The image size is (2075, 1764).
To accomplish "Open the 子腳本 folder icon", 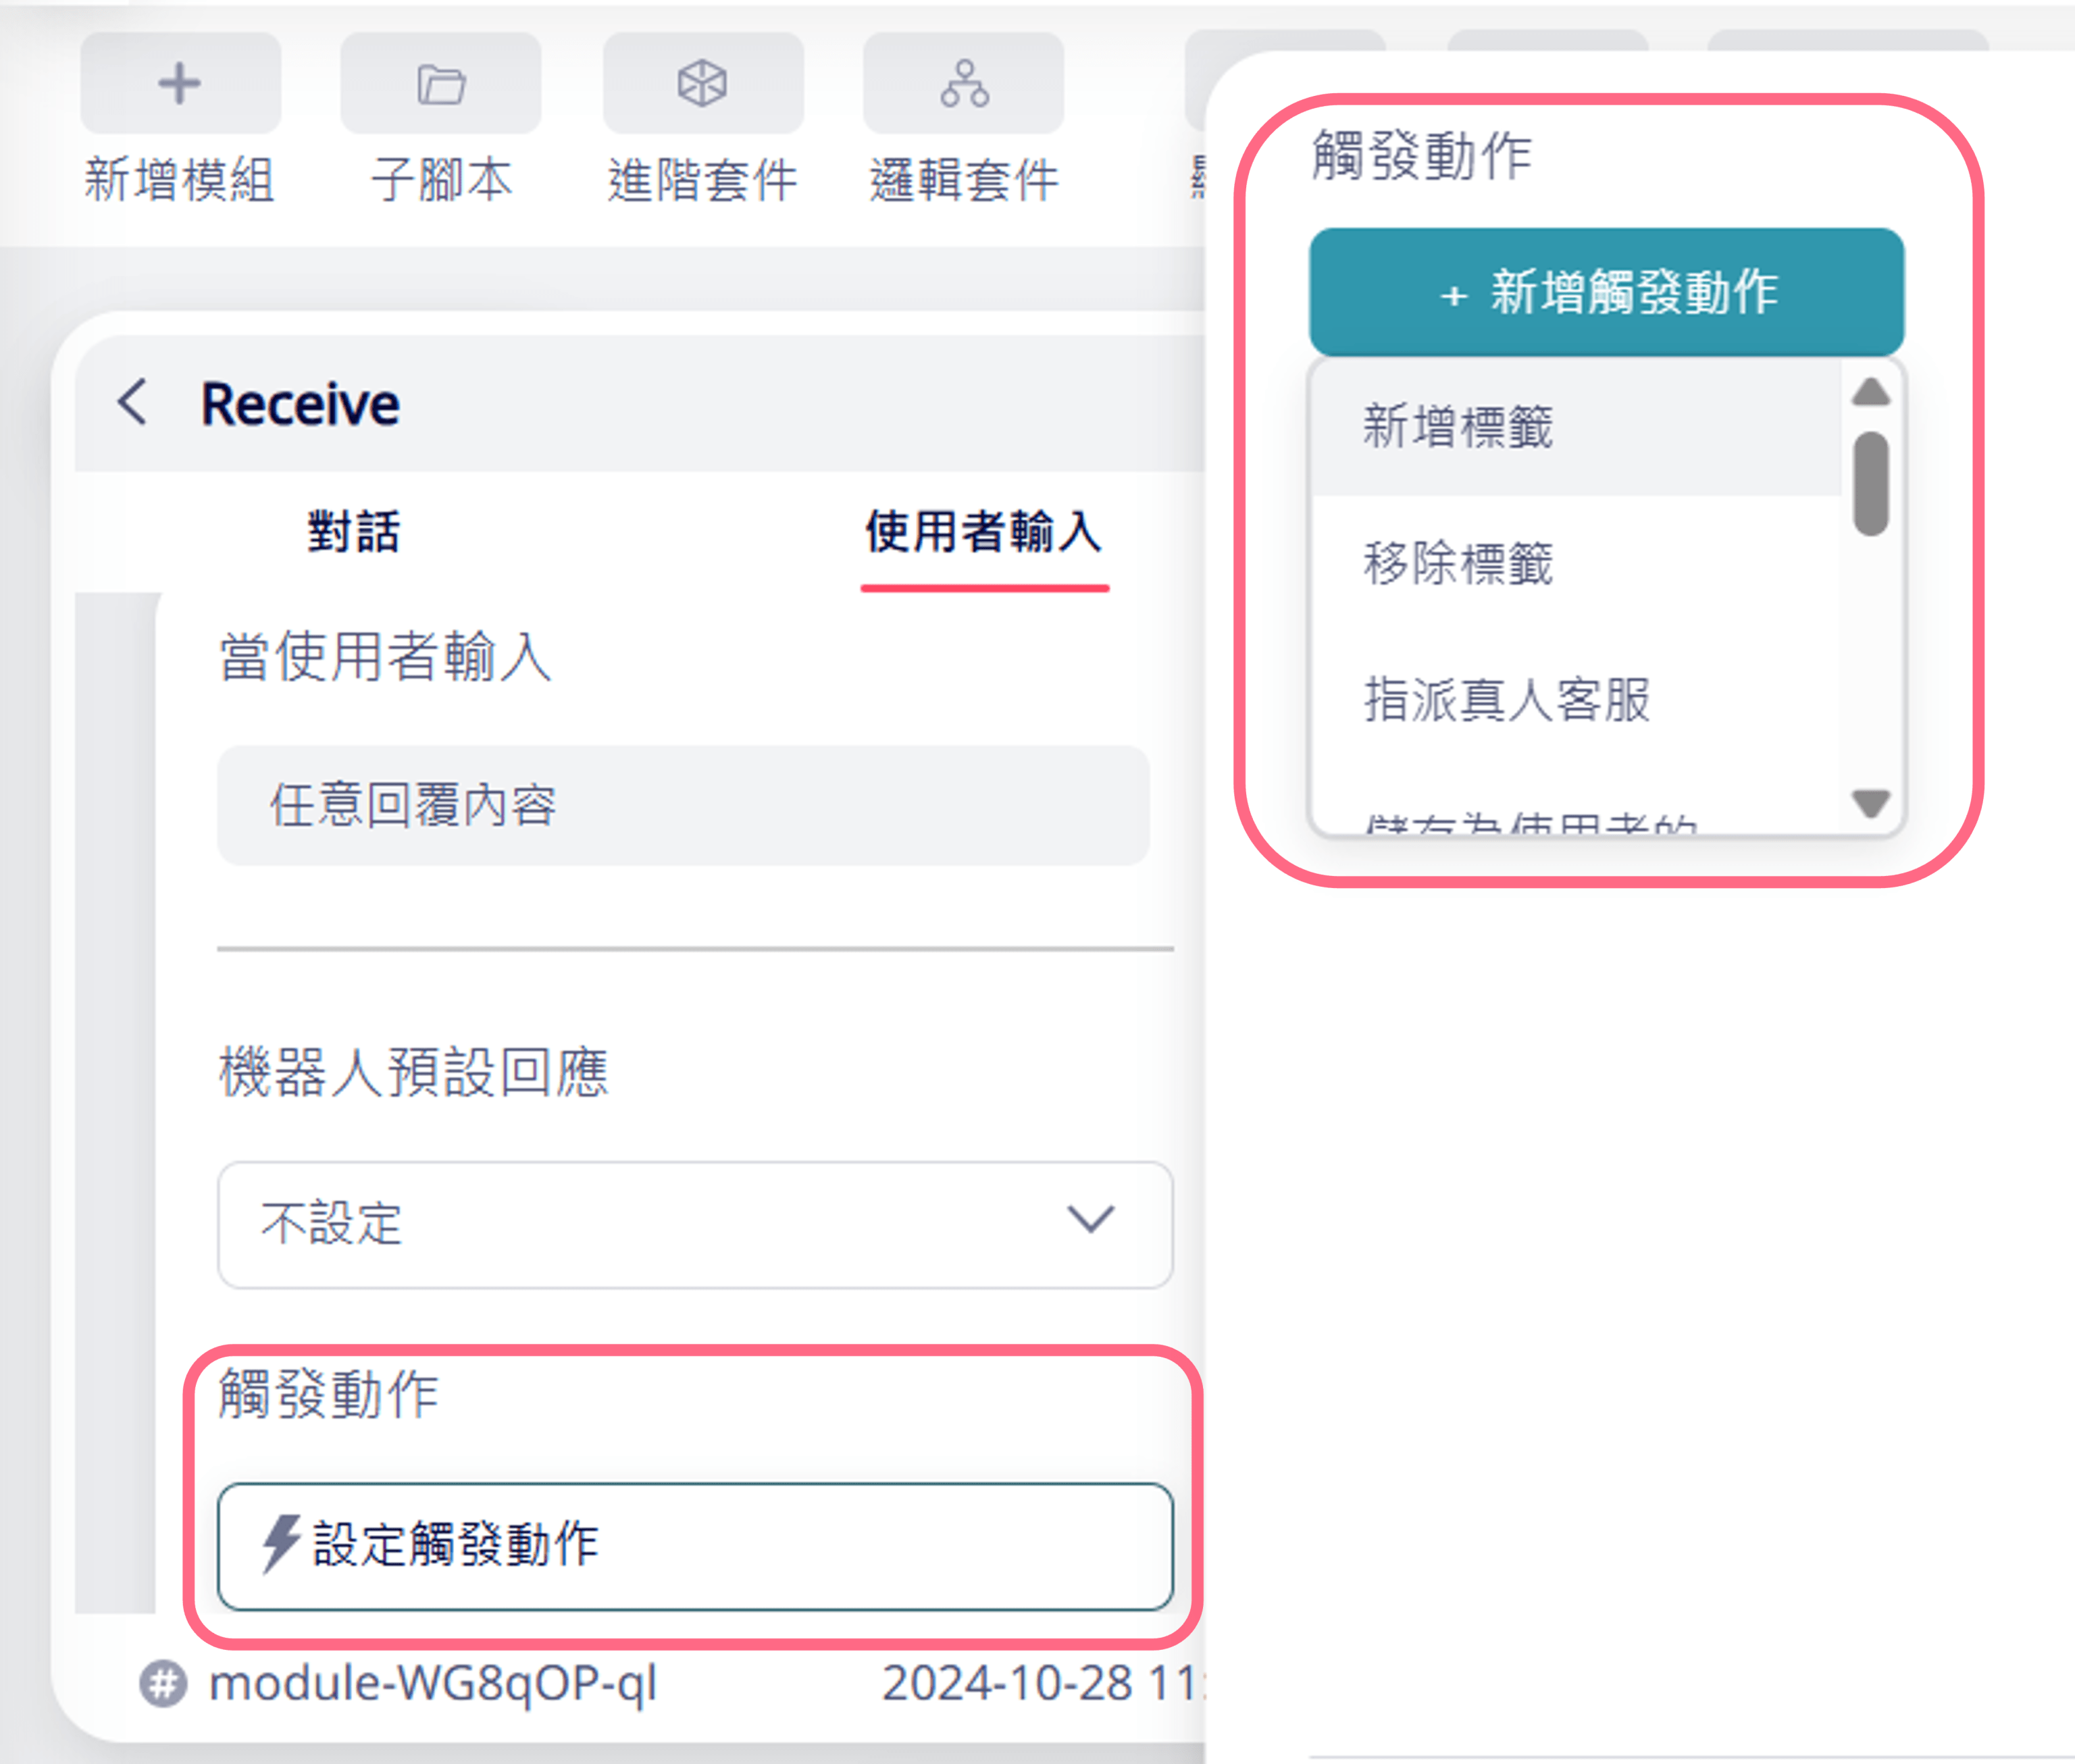I will (x=441, y=83).
